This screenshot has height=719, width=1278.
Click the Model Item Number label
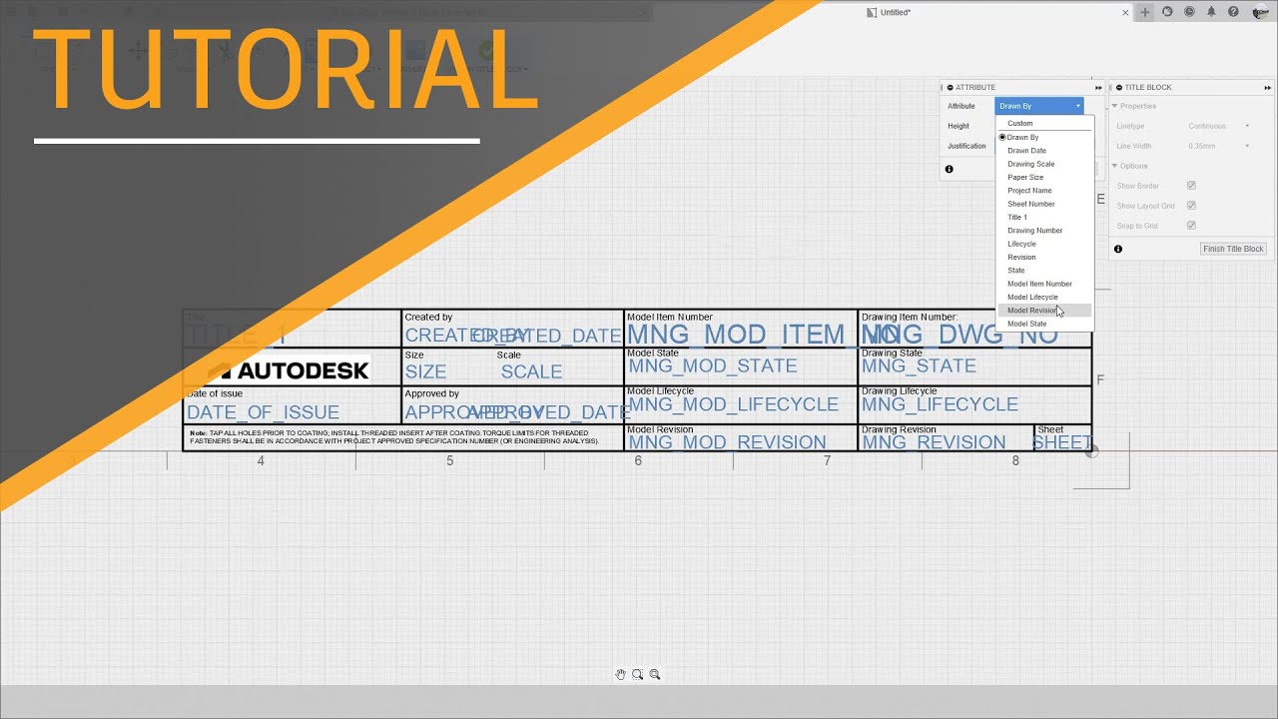click(x=670, y=318)
